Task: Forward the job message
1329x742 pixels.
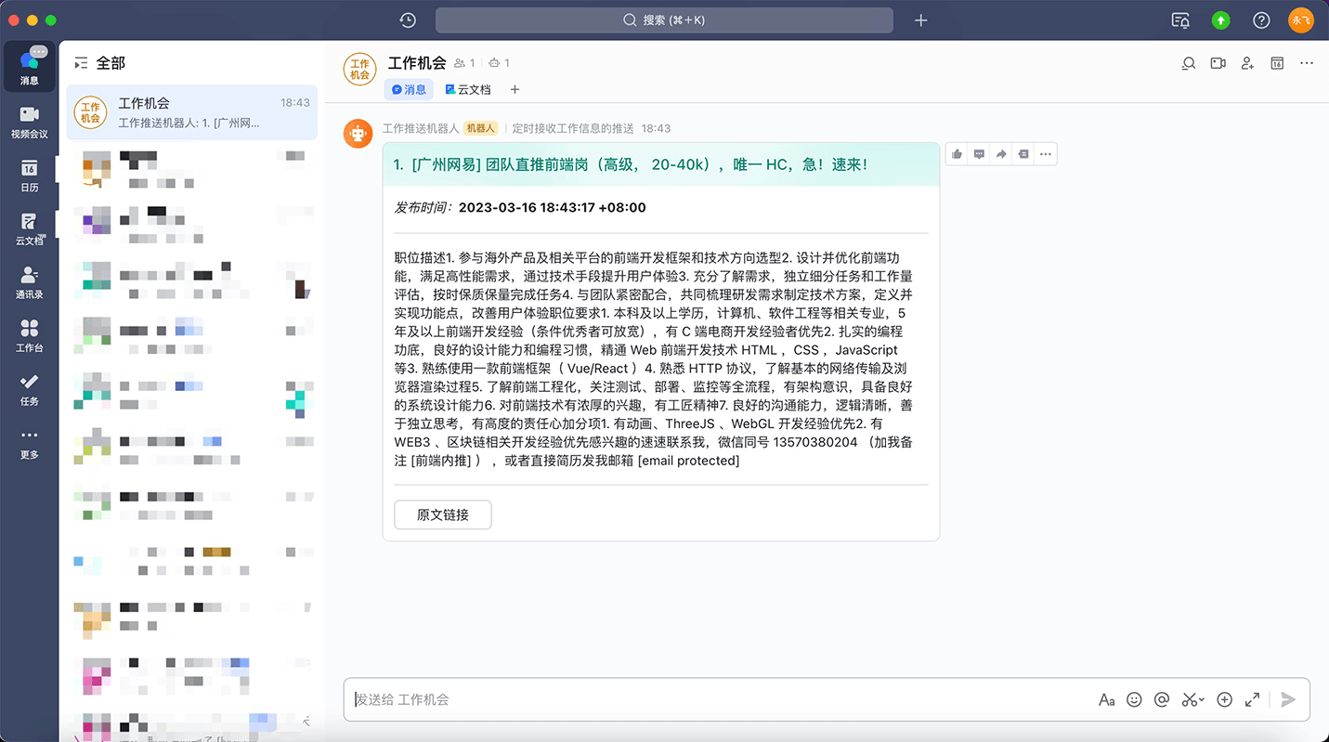Action: point(1001,154)
